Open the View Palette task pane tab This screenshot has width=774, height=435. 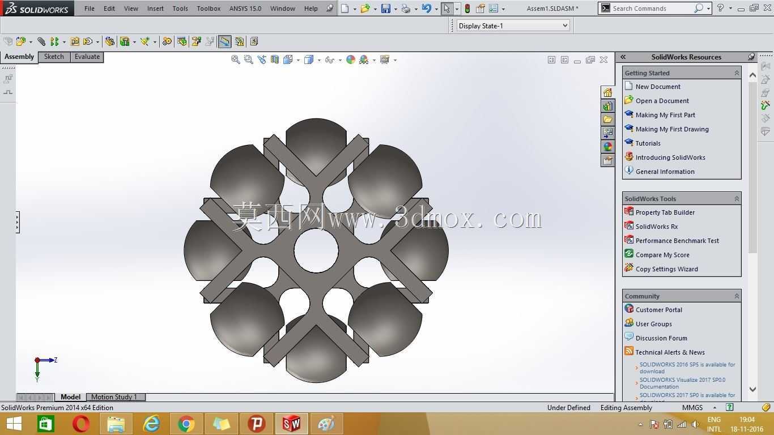coord(608,133)
